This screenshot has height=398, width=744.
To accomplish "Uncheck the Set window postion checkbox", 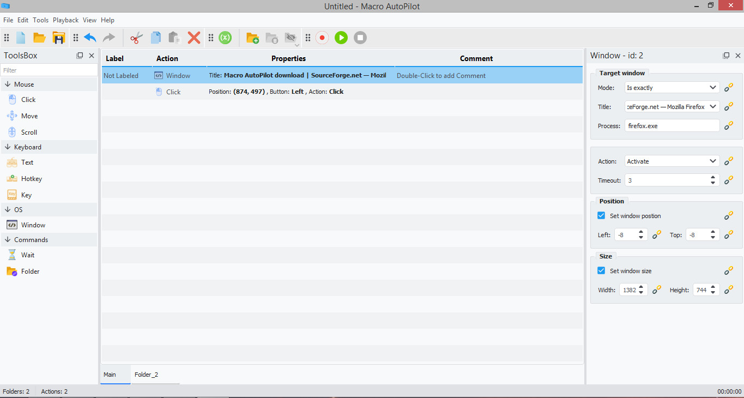I will [601, 216].
